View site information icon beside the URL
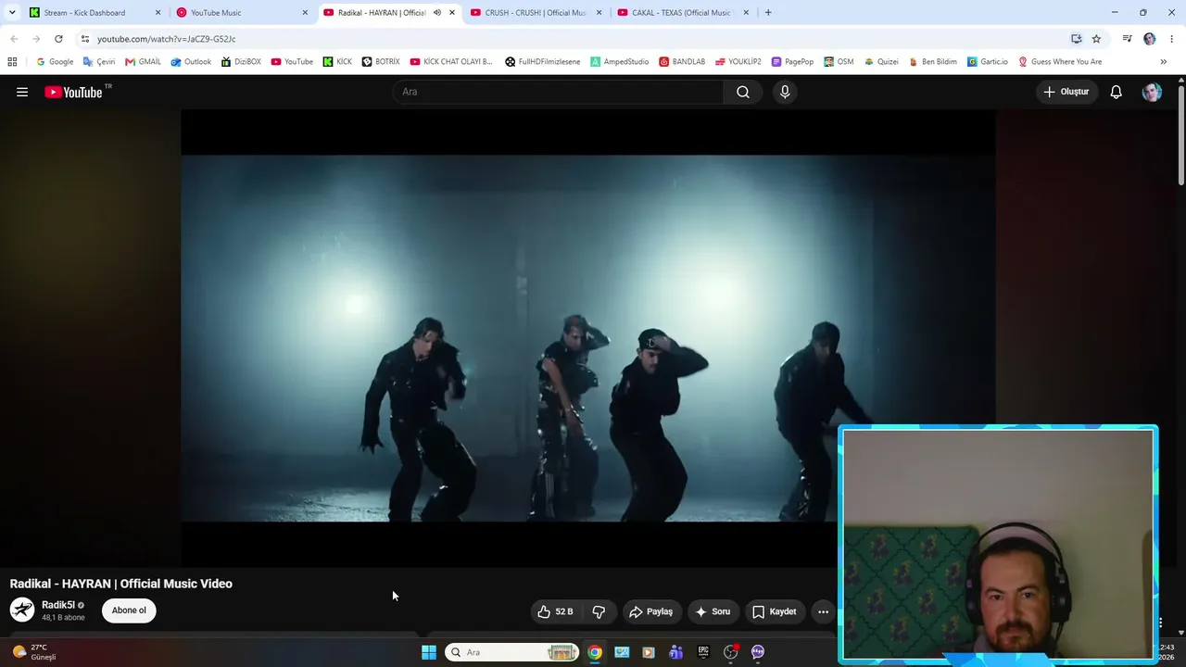This screenshot has width=1186, height=667. point(84,39)
